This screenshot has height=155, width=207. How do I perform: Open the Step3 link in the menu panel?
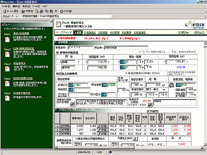pyautogui.click(x=19, y=63)
